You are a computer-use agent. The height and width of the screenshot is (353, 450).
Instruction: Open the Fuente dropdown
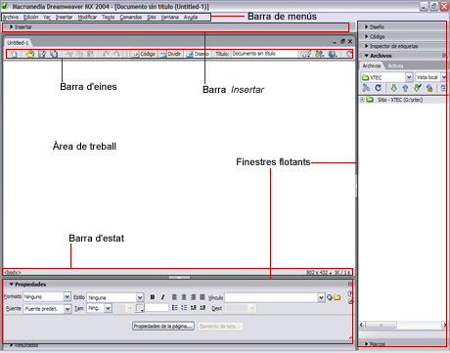[67, 308]
